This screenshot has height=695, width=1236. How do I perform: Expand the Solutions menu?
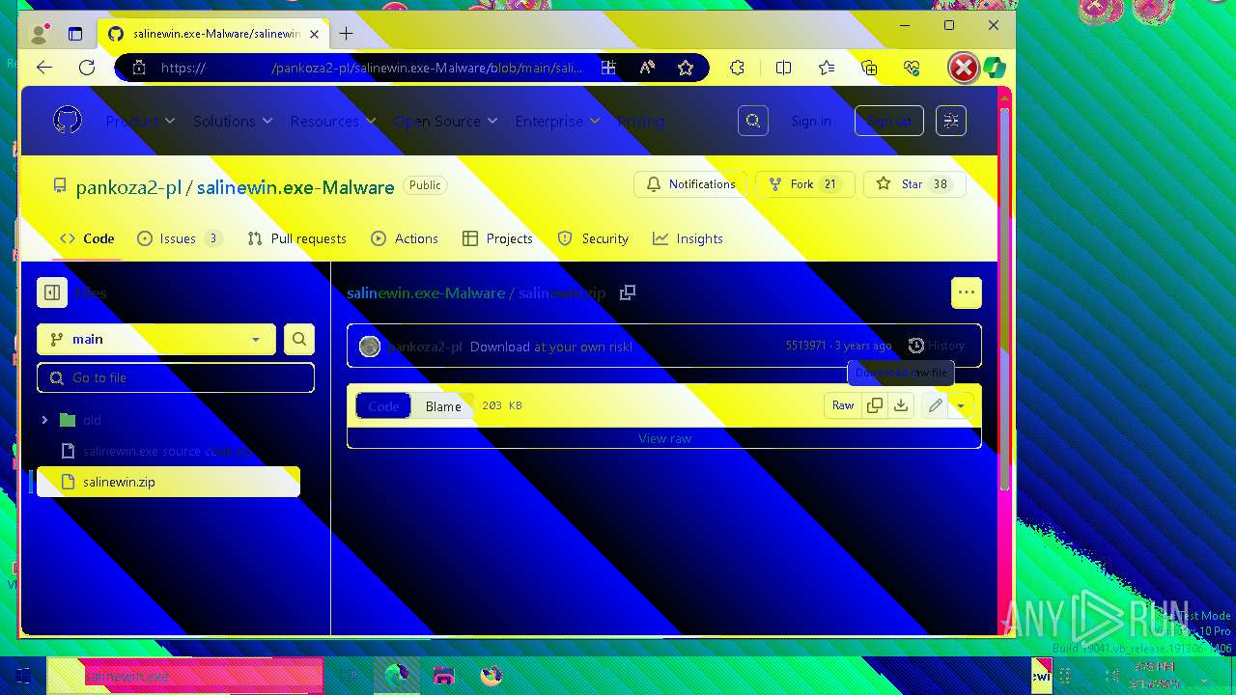point(233,121)
